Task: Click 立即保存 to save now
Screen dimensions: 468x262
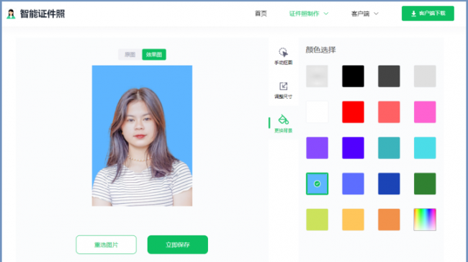Action: pyautogui.click(x=178, y=245)
